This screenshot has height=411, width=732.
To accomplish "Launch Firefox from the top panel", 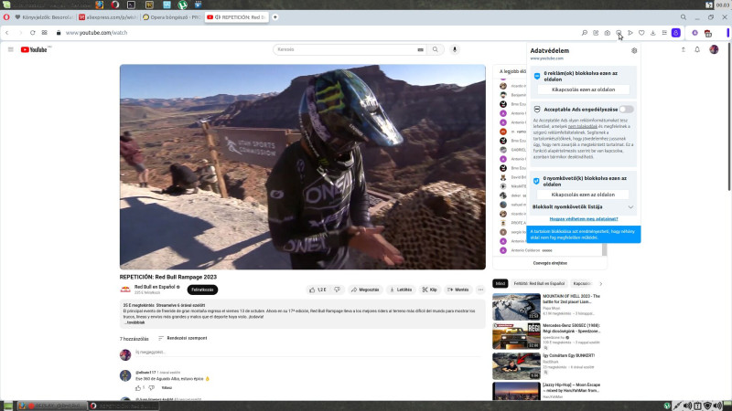I will pyautogui.click(x=100, y=5).
